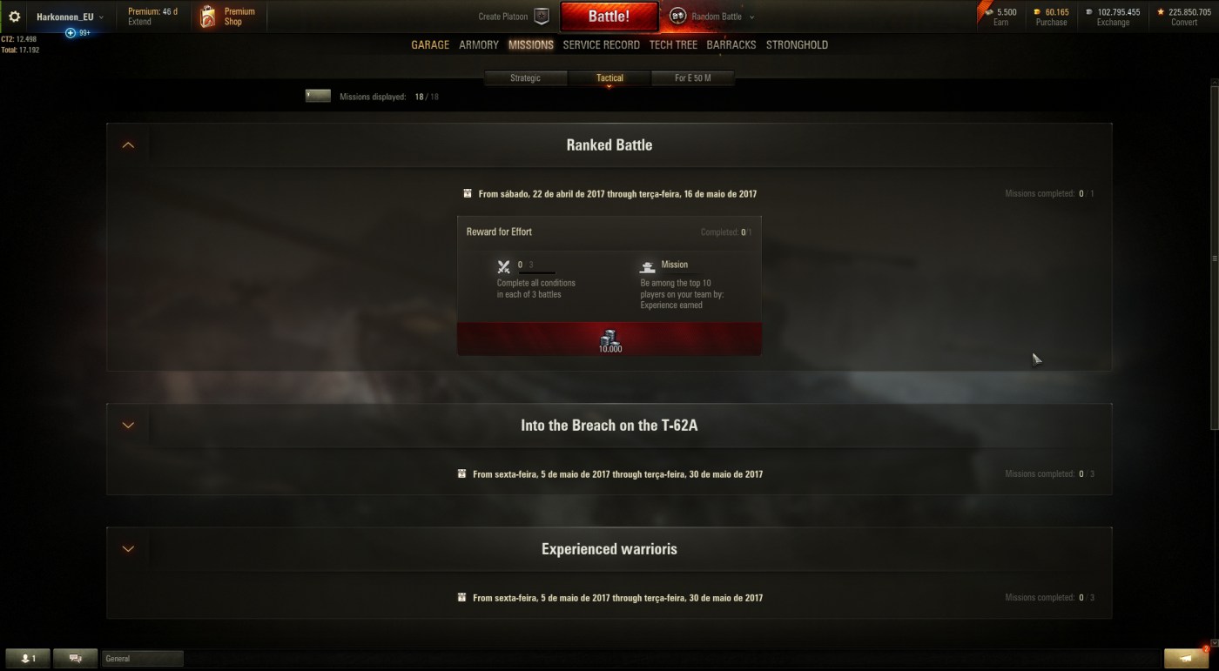Open contacts list icon in bottom bar
Viewport: 1219px width, 671px height.
(x=28, y=659)
